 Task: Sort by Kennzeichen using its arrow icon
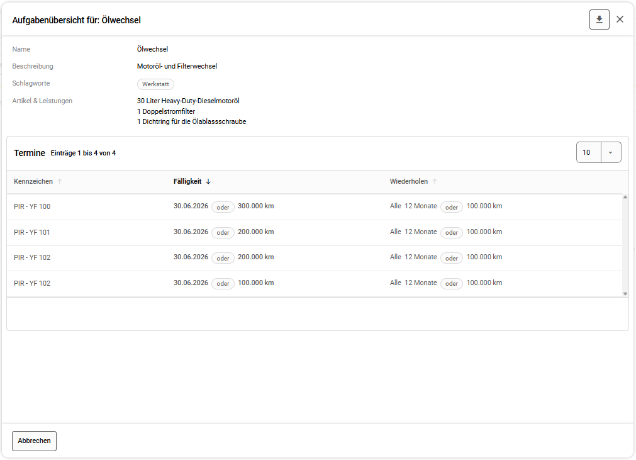[60, 182]
